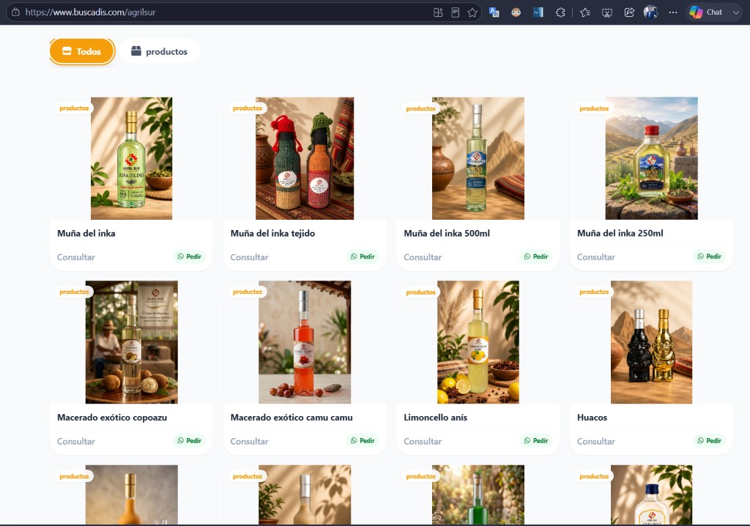Click the address bar URL field
The image size is (750, 526).
click(x=225, y=12)
